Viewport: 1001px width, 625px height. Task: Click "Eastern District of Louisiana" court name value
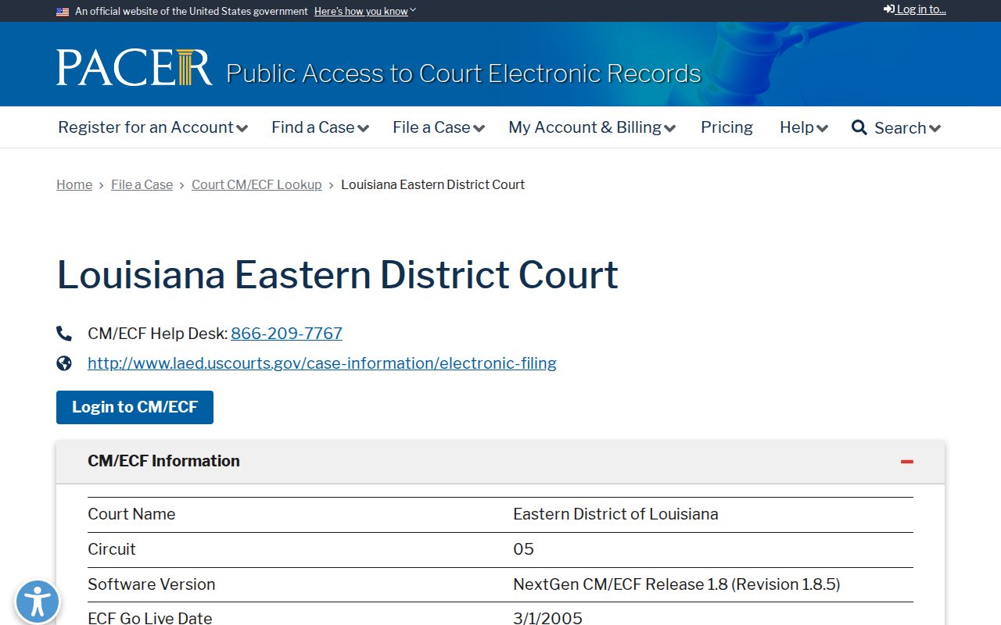(615, 514)
